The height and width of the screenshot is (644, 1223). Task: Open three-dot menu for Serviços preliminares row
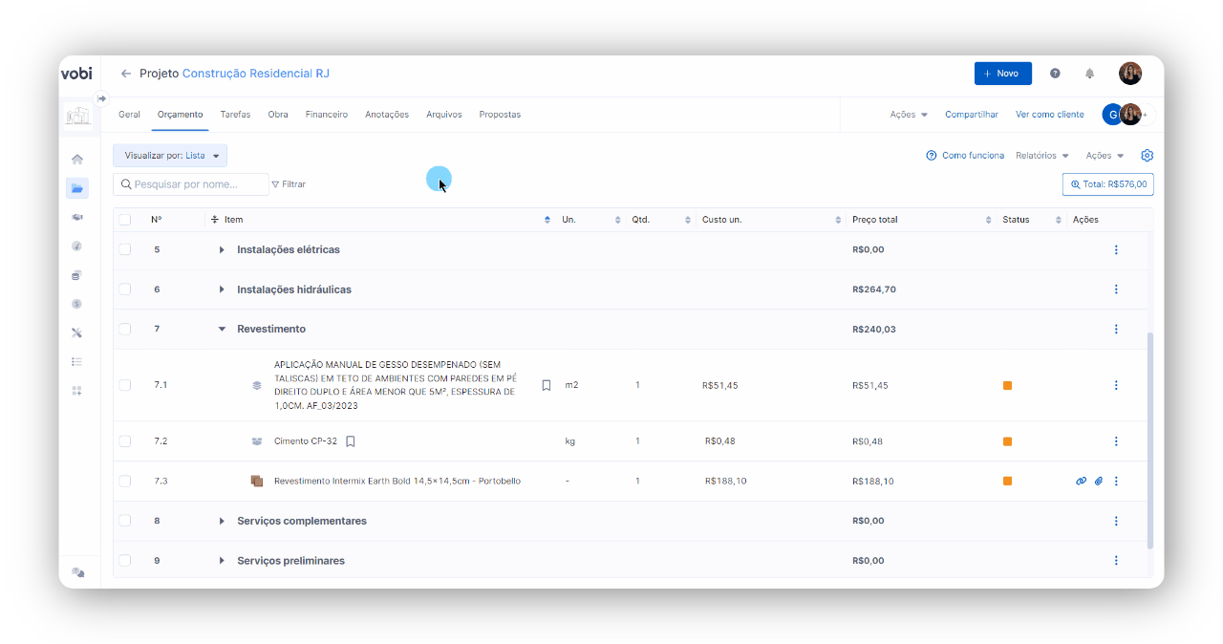point(1116,561)
